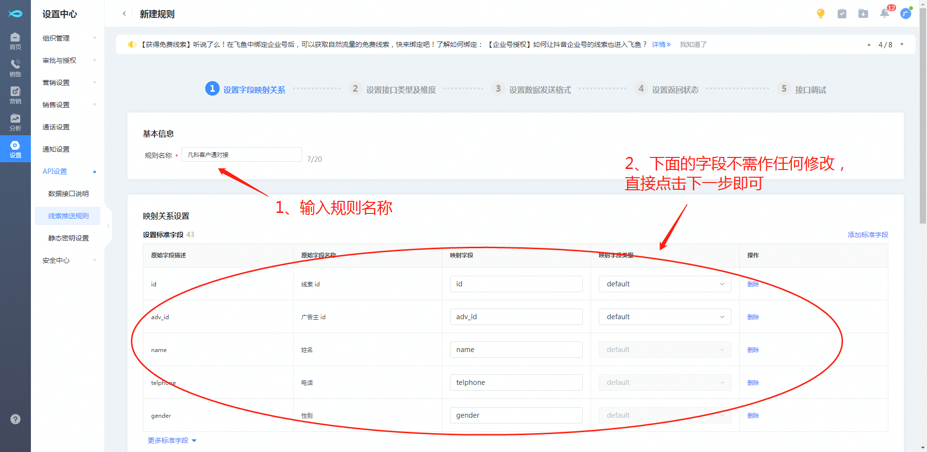The image size is (927, 452).
Task: Click the back arrow beside 新建规则
Action: 124,14
